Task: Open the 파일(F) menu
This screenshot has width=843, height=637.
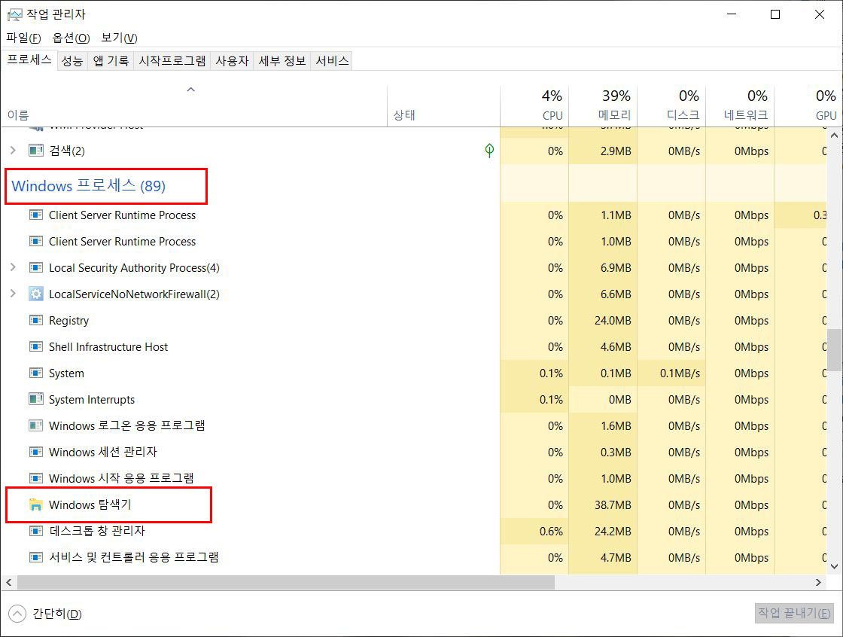Action: click(x=23, y=38)
